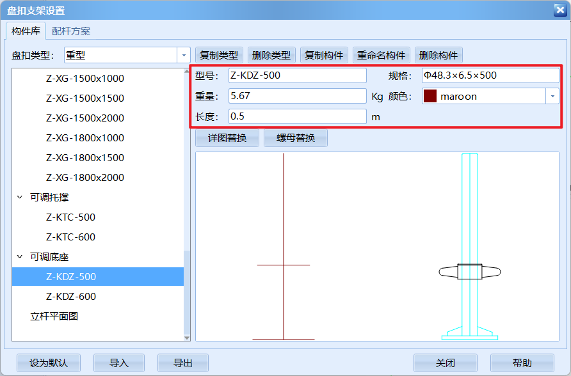Image resolution: width=571 pixels, height=376 pixels.
Task: Open the 盘扣类型 dropdown list
Action: (184, 56)
